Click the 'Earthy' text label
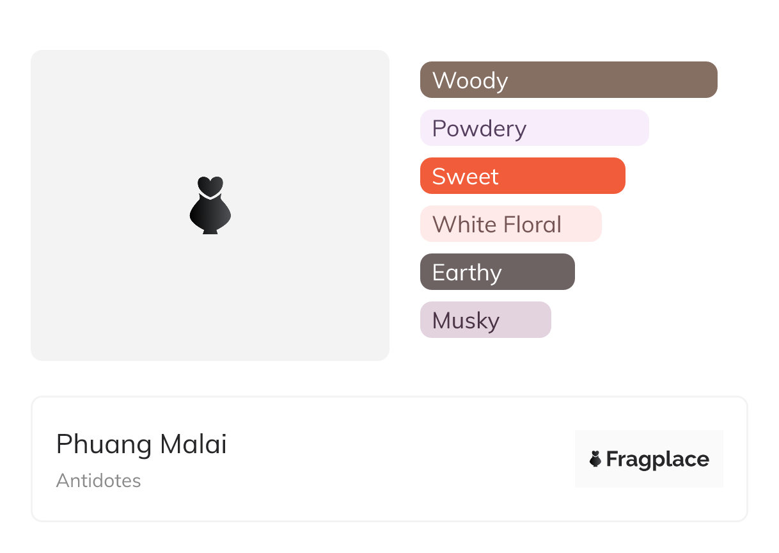Viewport: 779px width, 553px height. click(467, 273)
